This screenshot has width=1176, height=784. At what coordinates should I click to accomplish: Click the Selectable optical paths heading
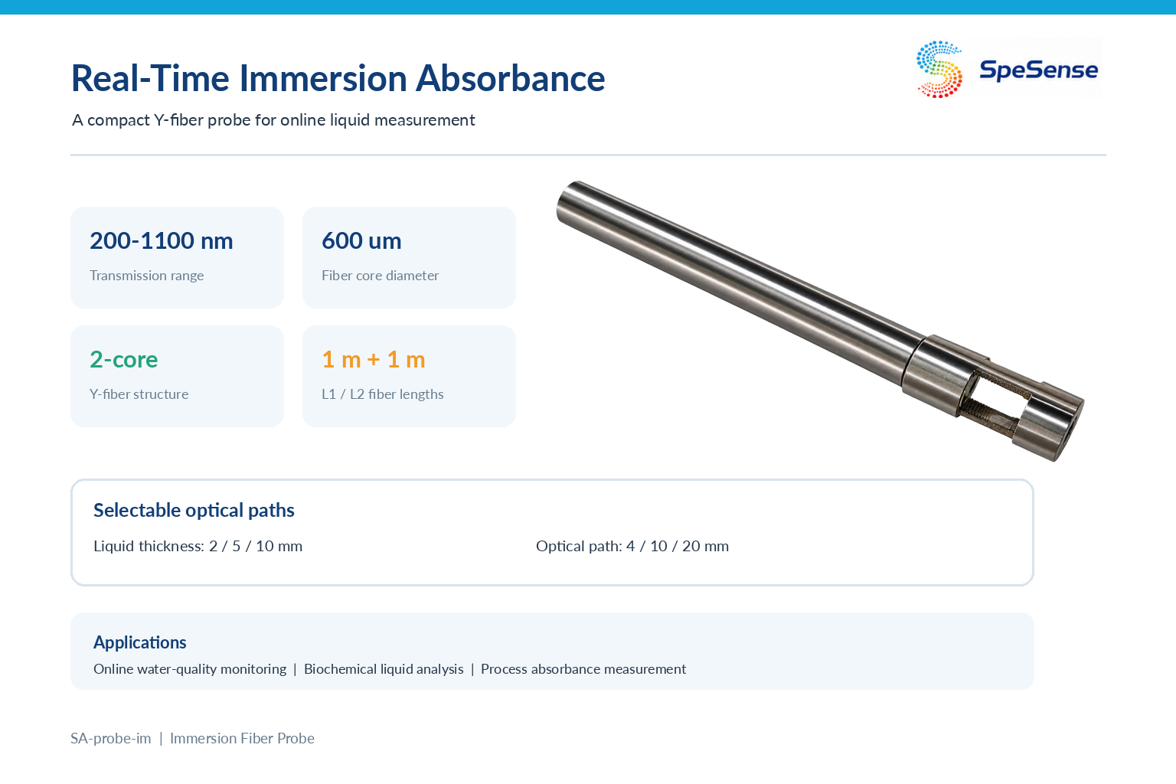tap(194, 510)
